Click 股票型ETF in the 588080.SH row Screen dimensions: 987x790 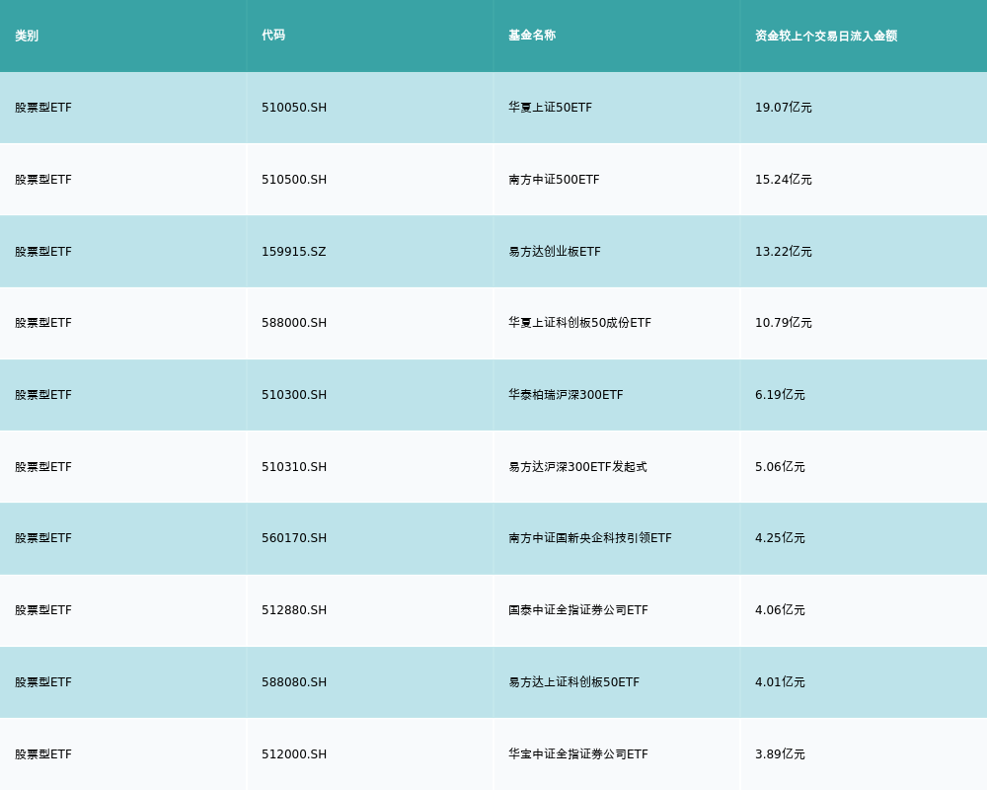[x=43, y=682]
